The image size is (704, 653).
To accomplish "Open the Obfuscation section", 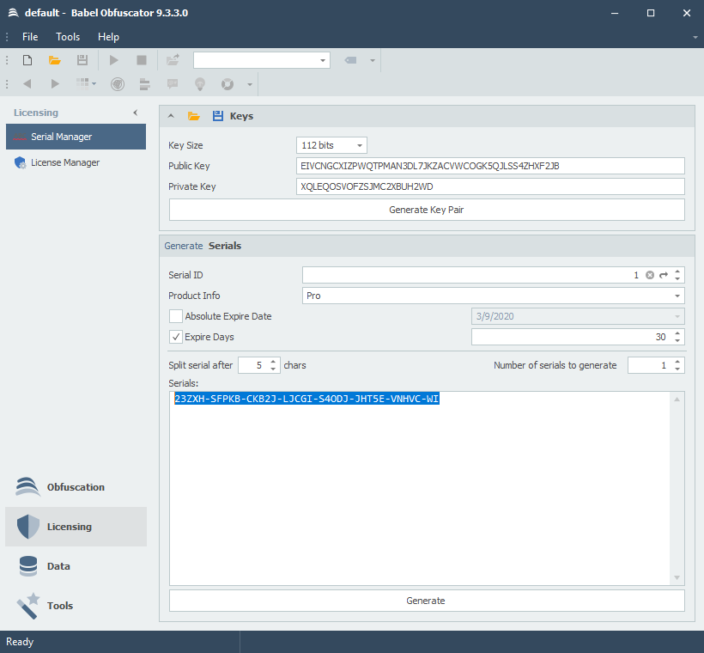I will tap(76, 487).
